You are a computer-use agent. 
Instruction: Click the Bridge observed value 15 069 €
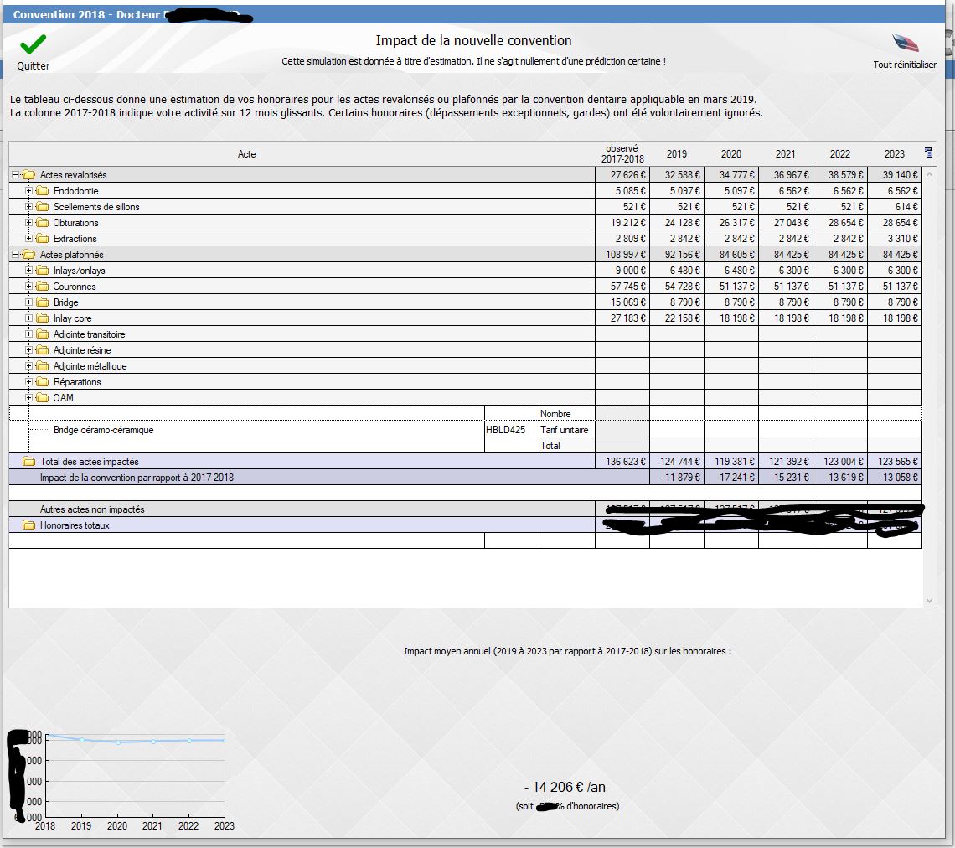pyautogui.click(x=628, y=302)
